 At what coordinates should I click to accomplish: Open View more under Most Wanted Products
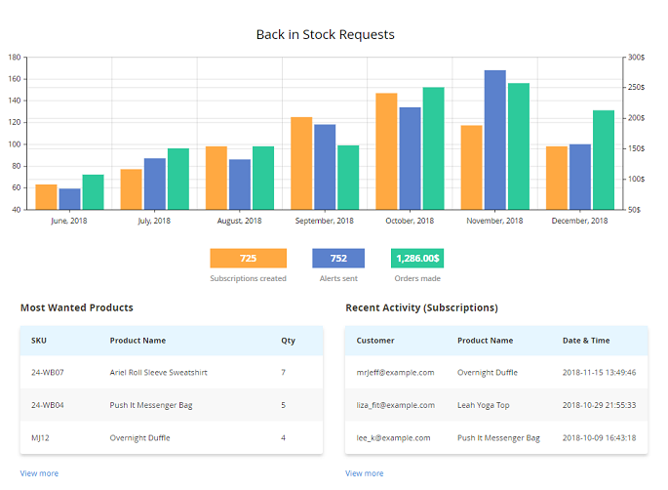coord(39,473)
